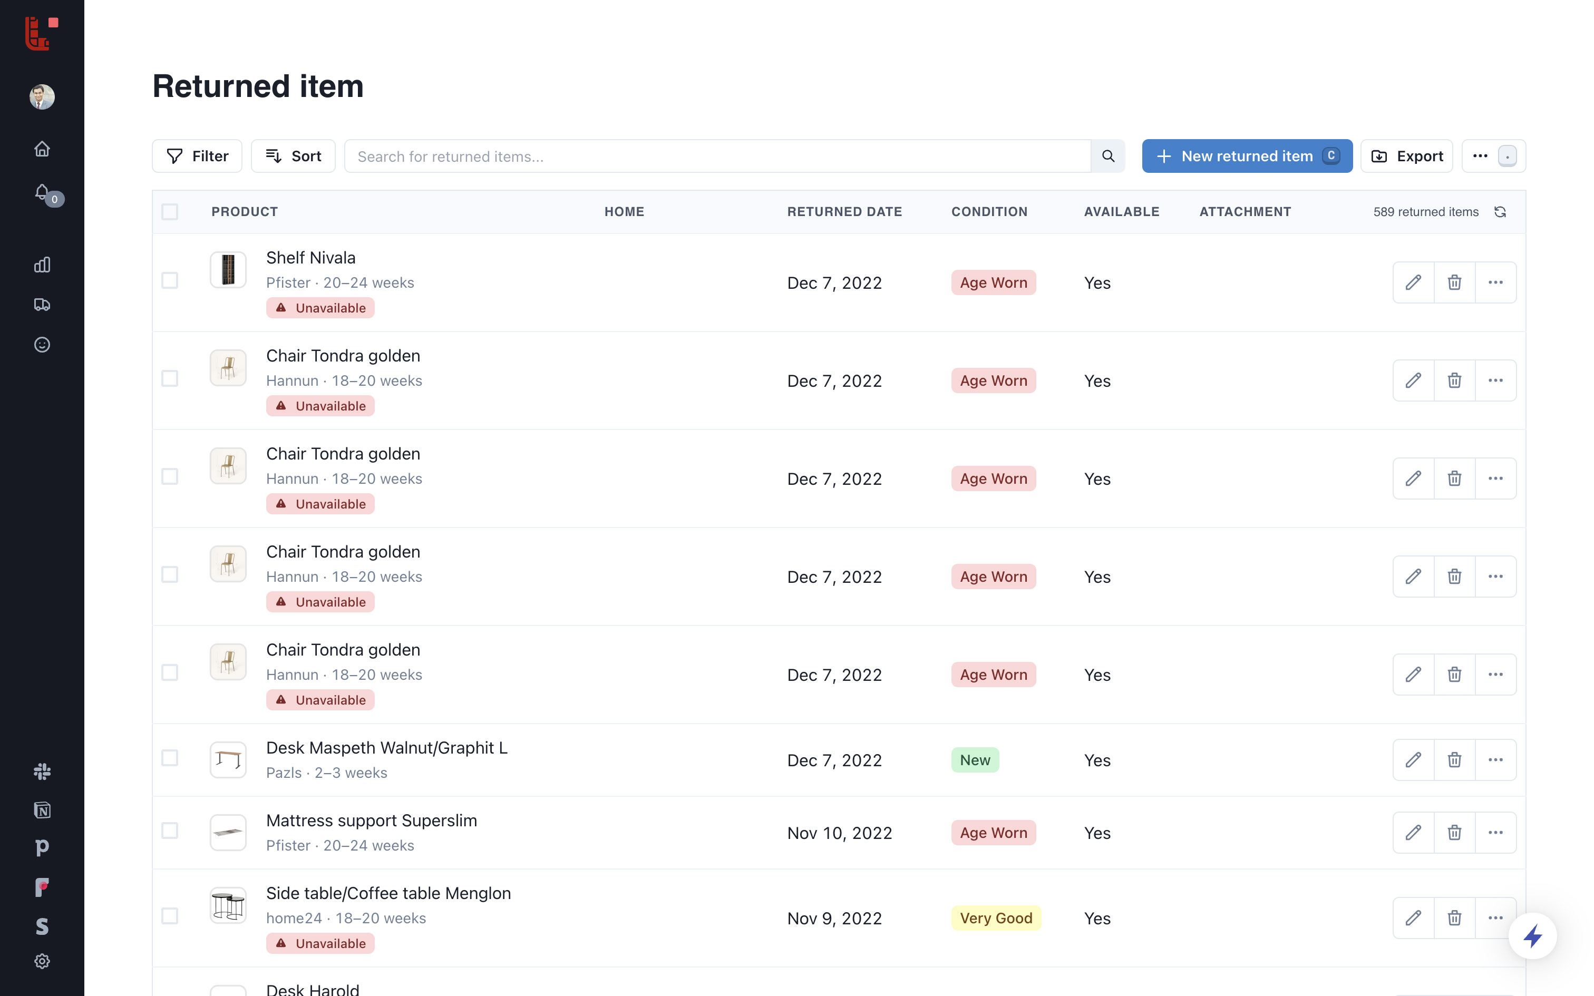Focus the search for returned items field
This screenshot has height=996, width=1594.
tap(717, 156)
